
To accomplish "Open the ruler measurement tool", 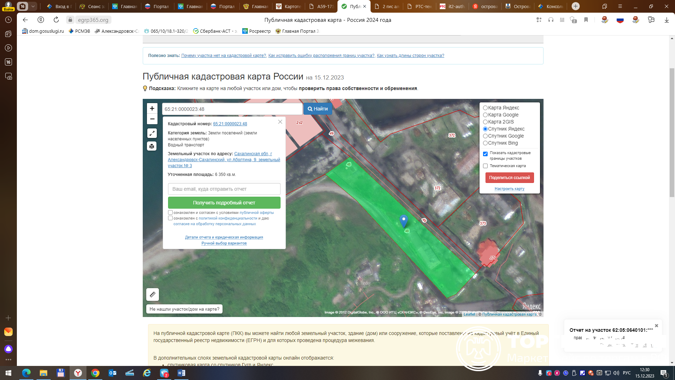I will coord(153,294).
